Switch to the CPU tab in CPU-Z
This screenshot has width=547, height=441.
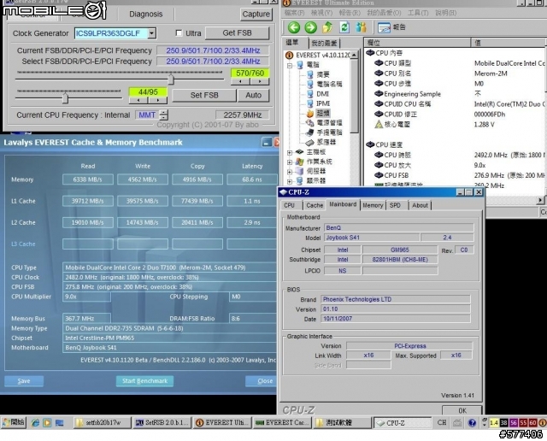pyautogui.click(x=289, y=205)
